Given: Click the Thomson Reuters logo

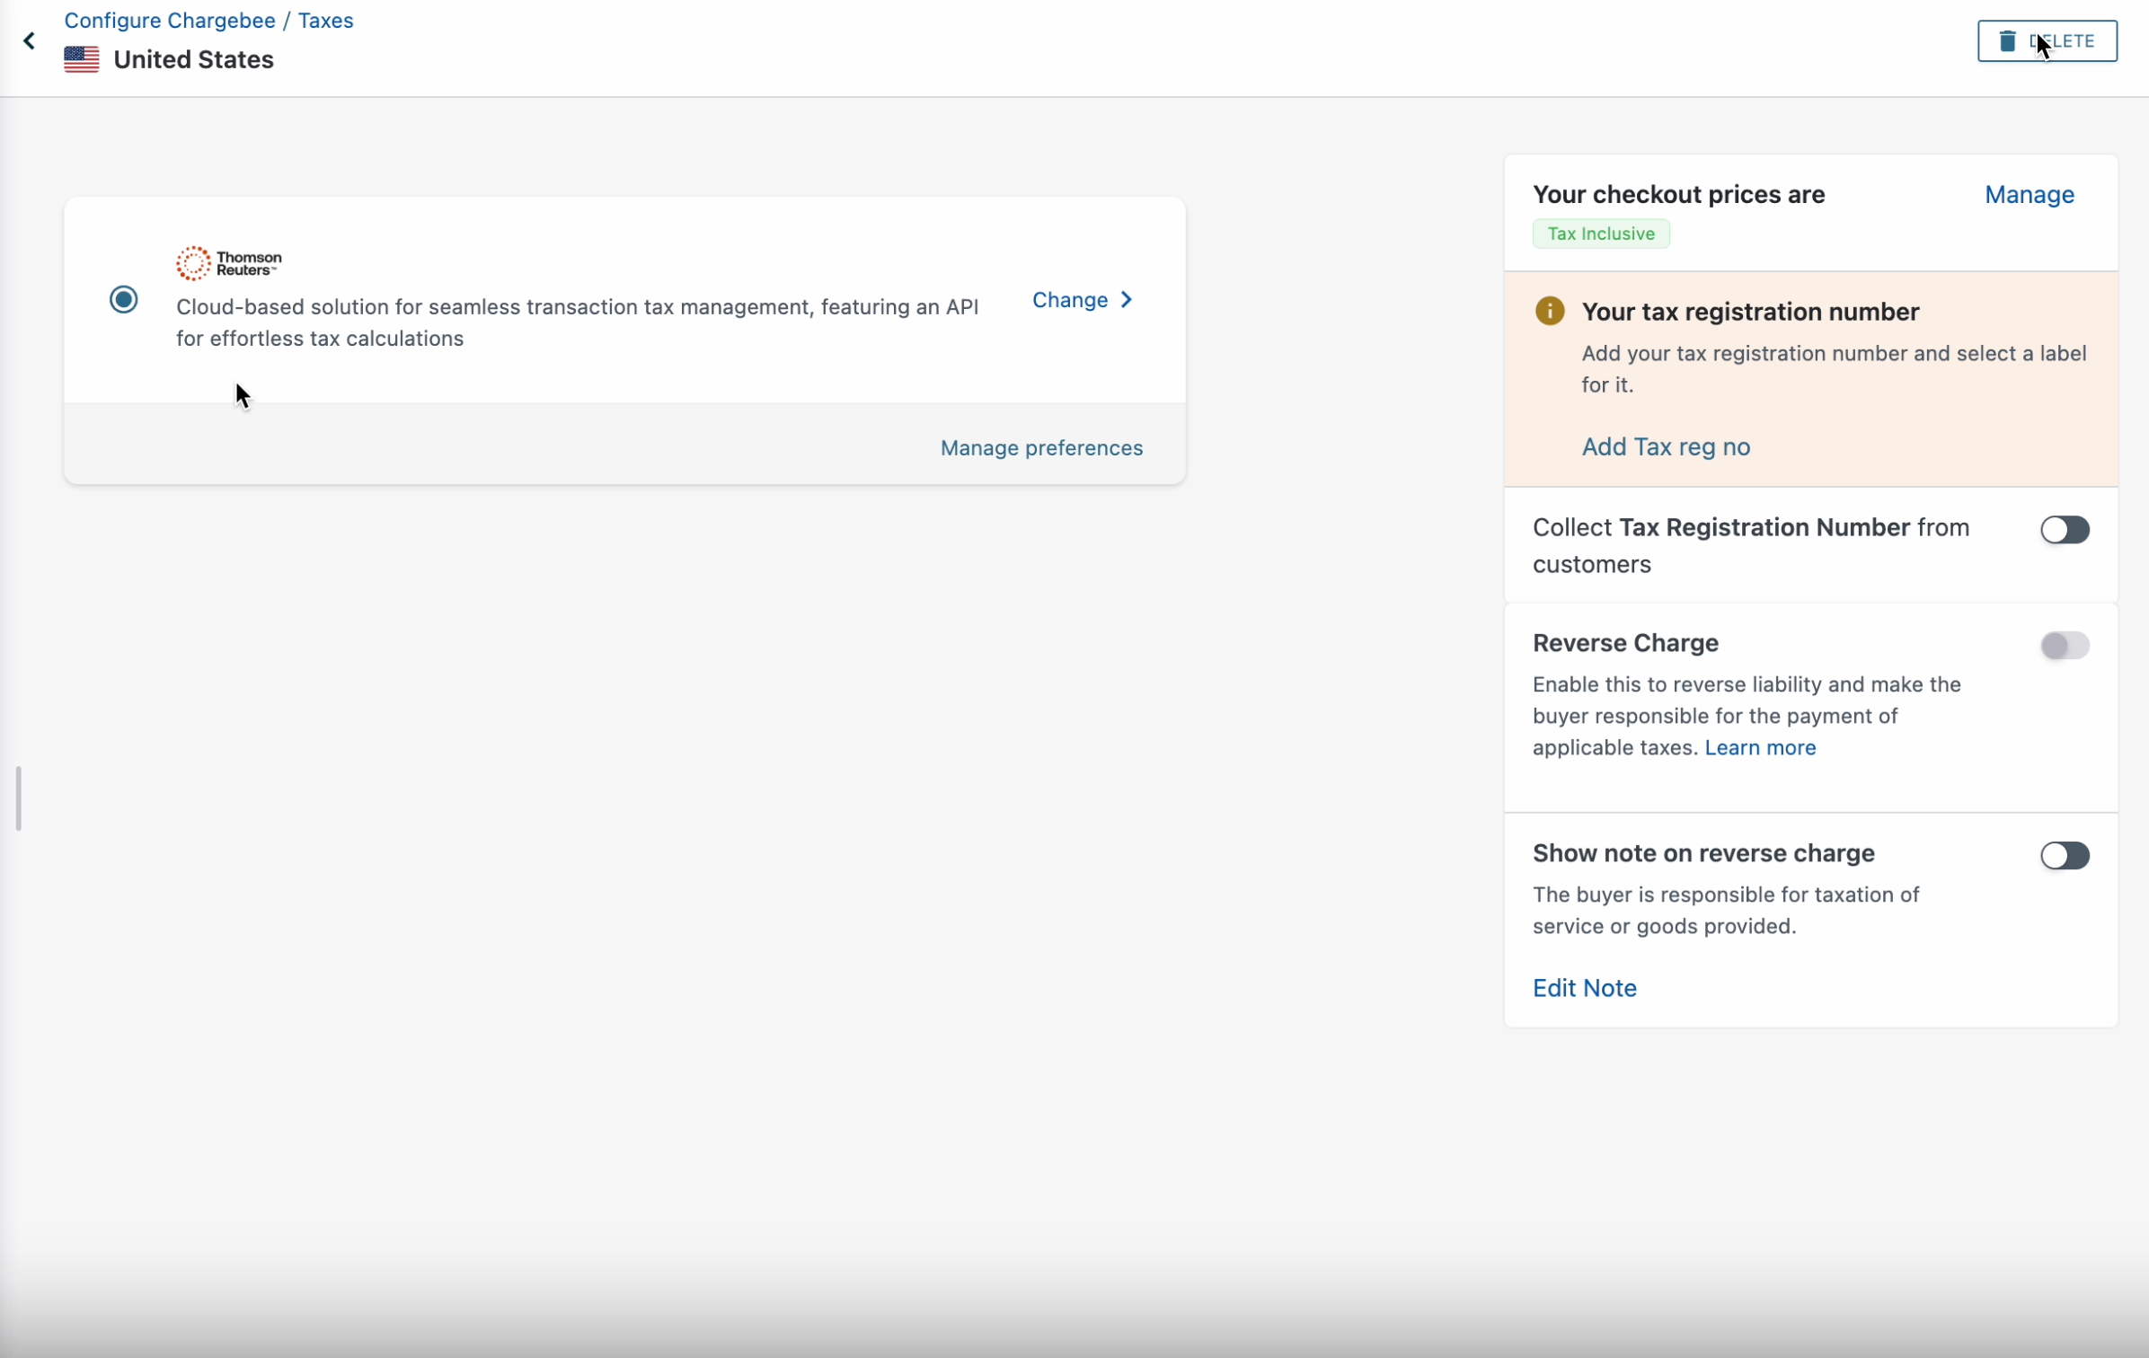Looking at the screenshot, I should [229, 263].
